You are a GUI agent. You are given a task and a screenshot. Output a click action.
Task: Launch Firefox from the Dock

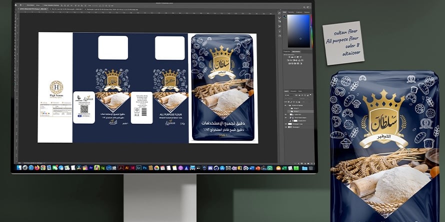(37, 168)
